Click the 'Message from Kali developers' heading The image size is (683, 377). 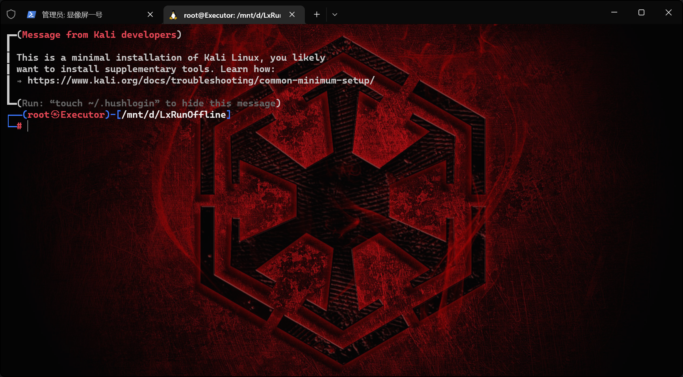click(x=99, y=35)
